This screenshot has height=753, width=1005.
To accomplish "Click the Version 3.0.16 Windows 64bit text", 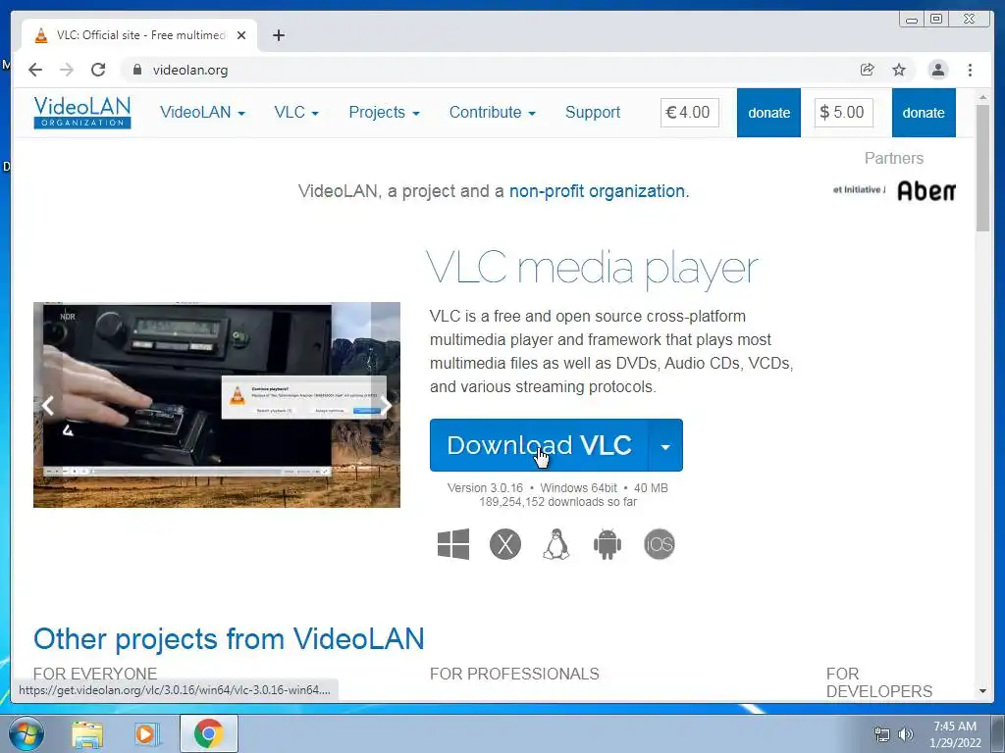I will coord(557,488).
